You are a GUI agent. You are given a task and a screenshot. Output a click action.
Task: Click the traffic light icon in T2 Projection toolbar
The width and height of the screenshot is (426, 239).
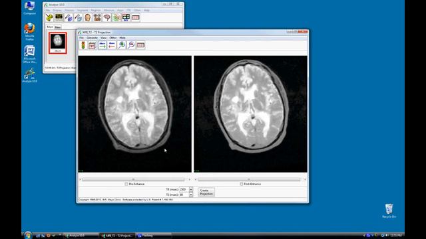coord(83,45)
